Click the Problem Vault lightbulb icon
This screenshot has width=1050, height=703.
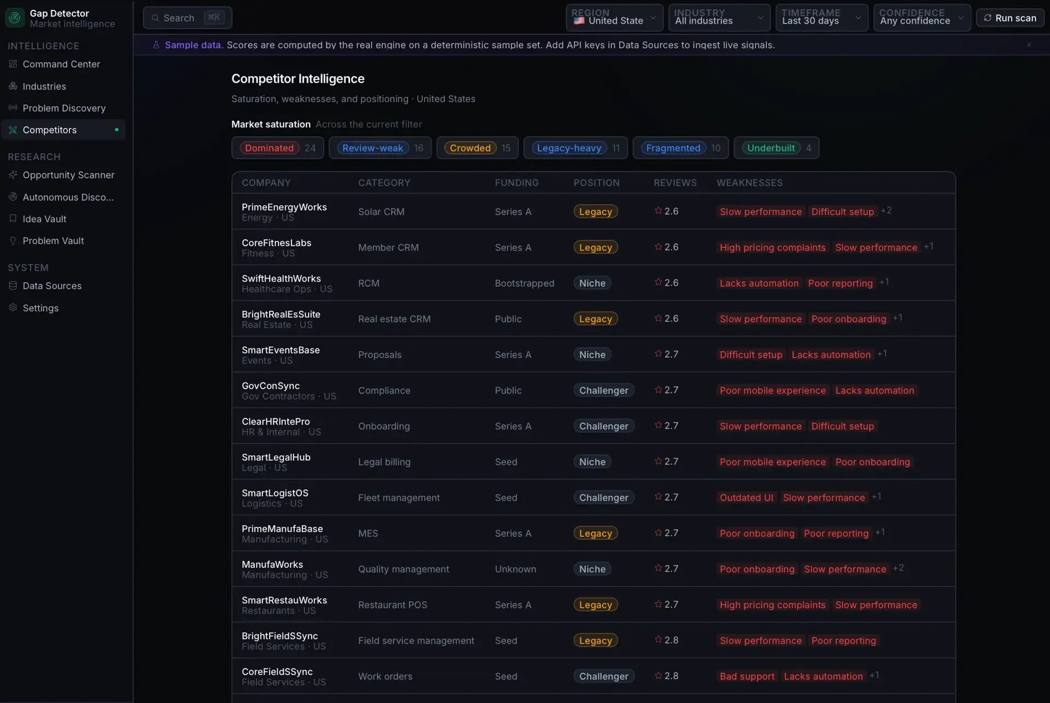coord(13,241)
